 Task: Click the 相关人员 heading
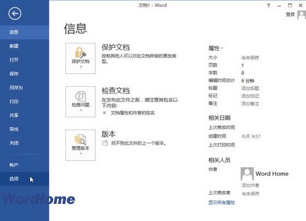tap(219, 160)
